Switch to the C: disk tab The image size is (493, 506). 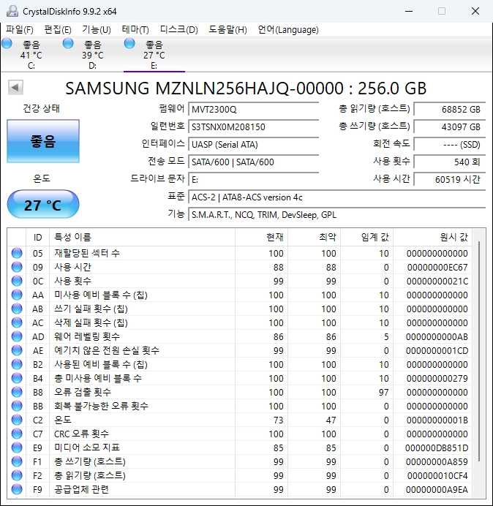click(x=31, y=54)
